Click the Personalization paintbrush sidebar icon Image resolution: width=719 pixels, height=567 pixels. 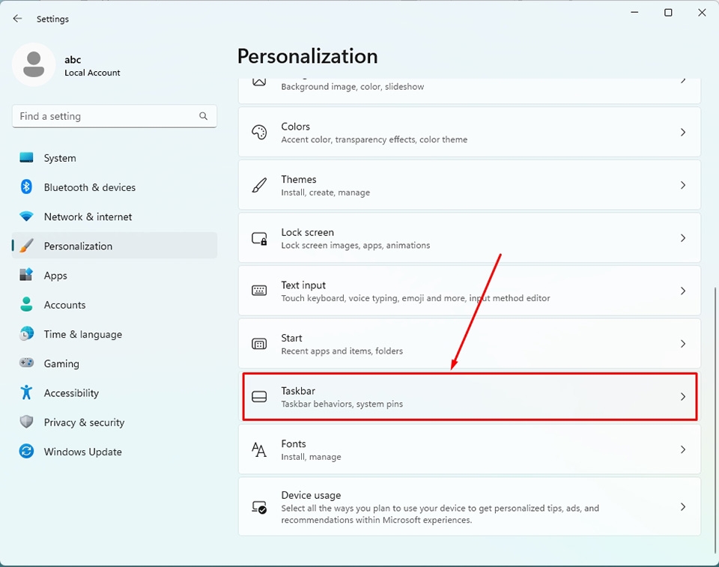pyautogui.click(x=26, y=246)
